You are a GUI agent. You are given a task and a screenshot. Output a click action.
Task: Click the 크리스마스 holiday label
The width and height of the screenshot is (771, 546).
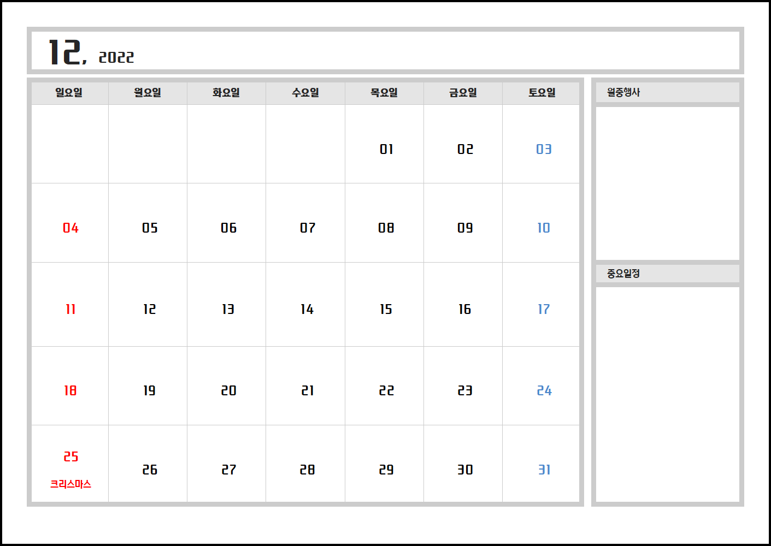click(70, 484)
